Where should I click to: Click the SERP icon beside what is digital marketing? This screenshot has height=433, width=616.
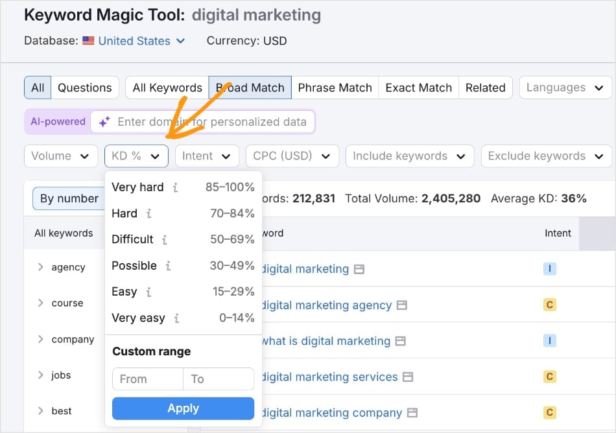(x=399, y=341)
